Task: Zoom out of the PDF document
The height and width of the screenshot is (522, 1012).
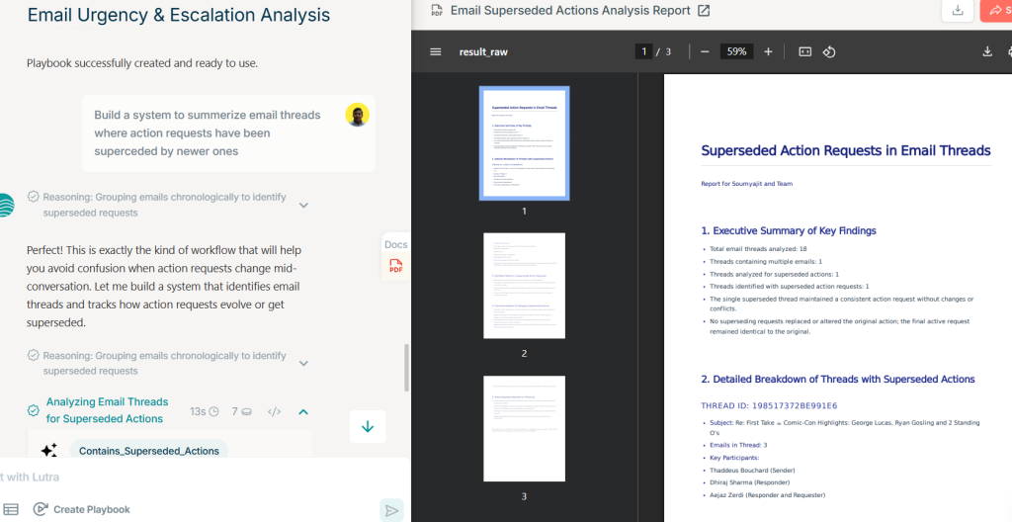Action: click(x=705, y=51)
